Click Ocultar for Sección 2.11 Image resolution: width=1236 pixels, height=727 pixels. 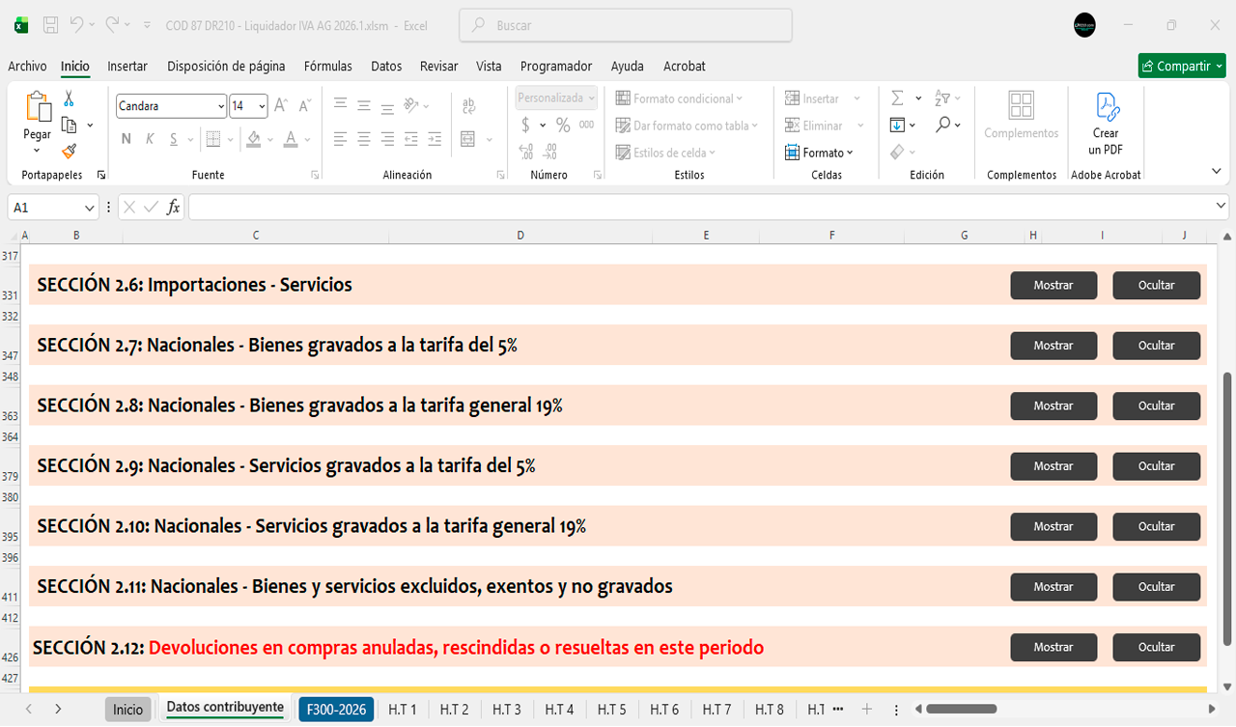point(1156,587)
